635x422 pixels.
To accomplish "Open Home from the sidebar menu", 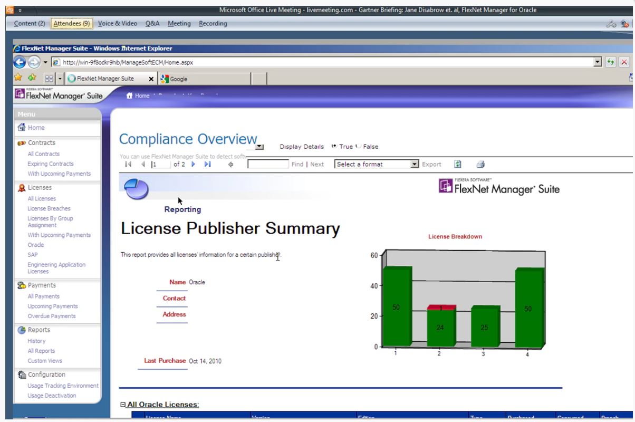I will 36,128.
